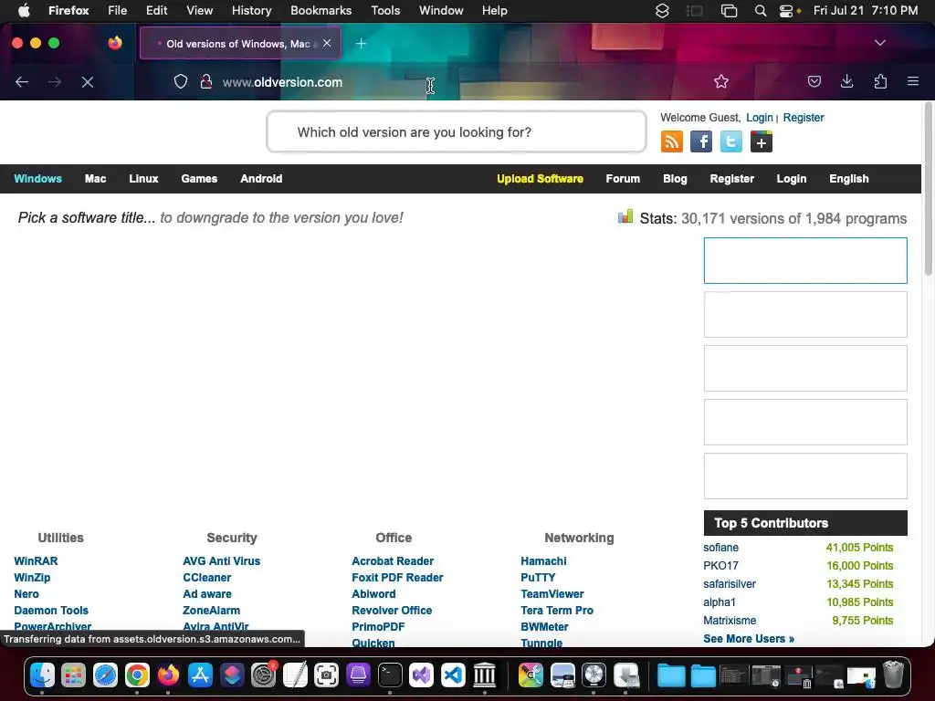Click in the old version search box
This screenshot has width=935, height=701.
point(457,131)
